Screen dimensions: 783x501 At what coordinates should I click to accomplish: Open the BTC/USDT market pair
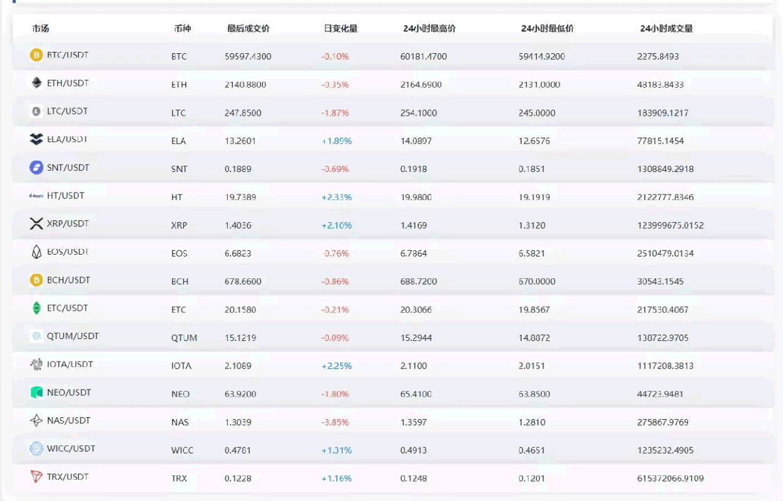68,55
